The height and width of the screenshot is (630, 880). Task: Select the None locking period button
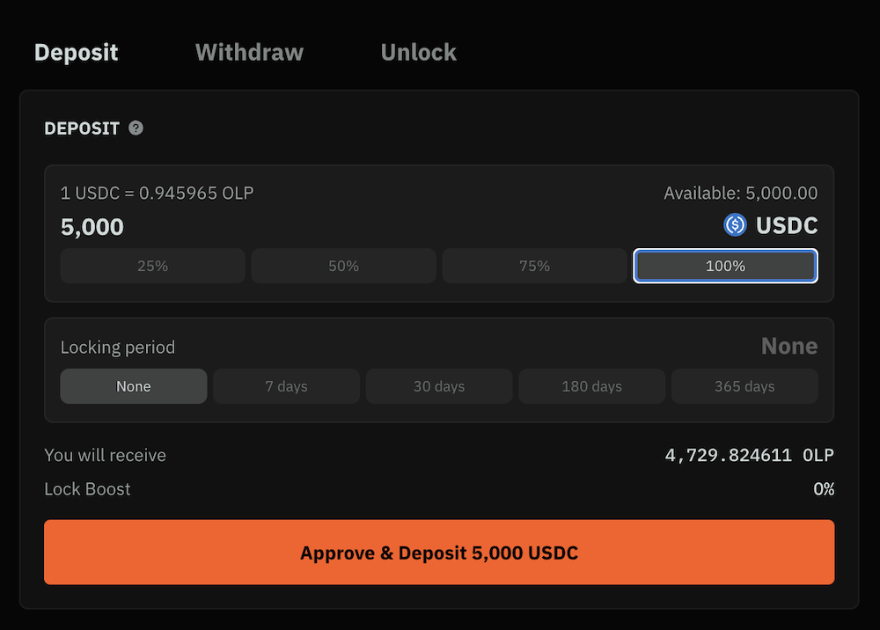click(134, 386)
